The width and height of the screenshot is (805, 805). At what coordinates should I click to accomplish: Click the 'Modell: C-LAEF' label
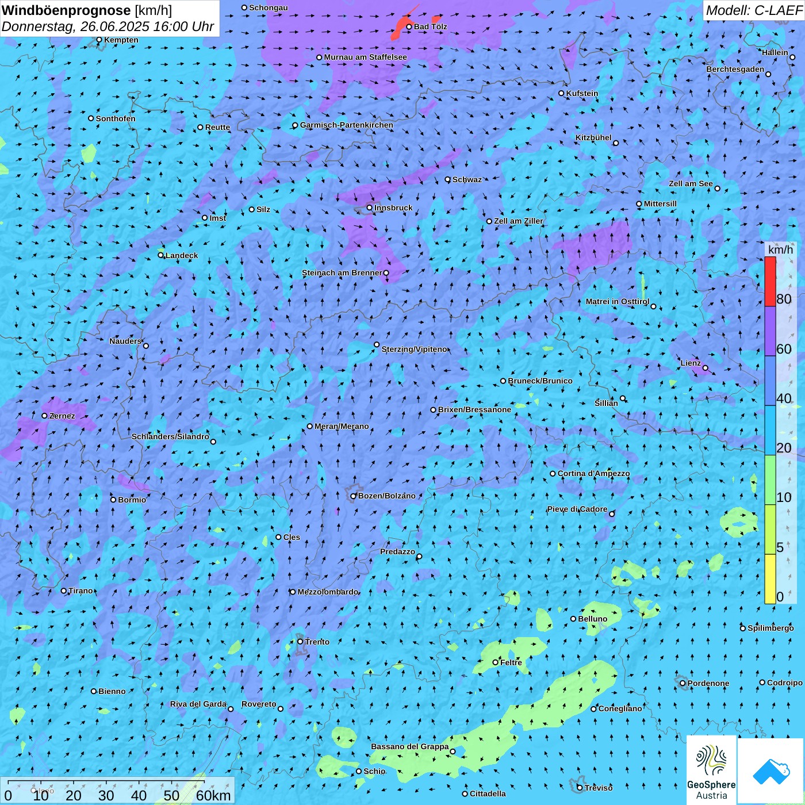click(754, 10)
